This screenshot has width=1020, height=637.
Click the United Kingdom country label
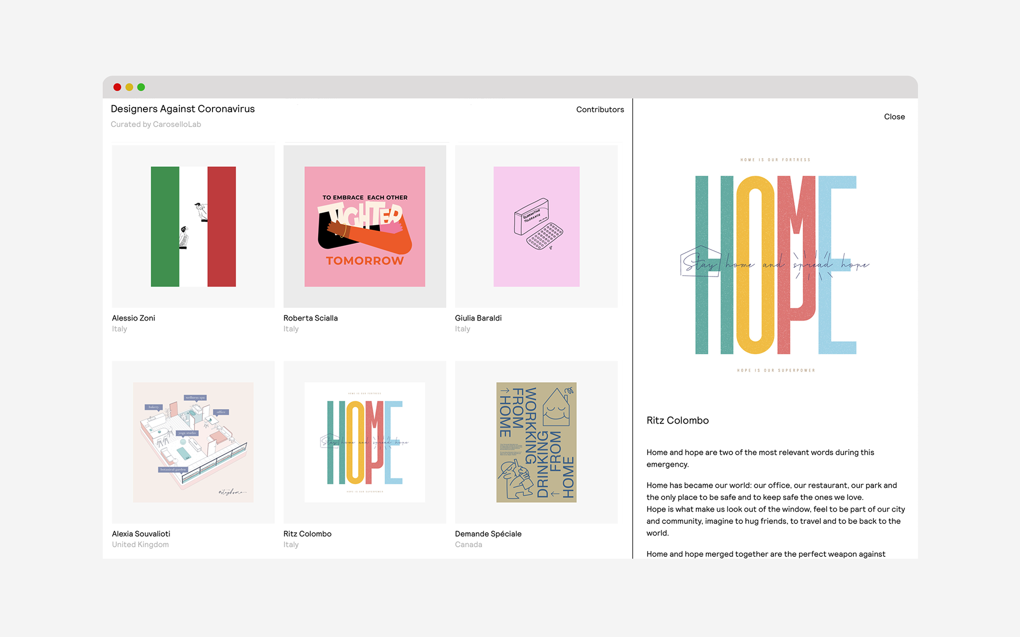point(140,545)
